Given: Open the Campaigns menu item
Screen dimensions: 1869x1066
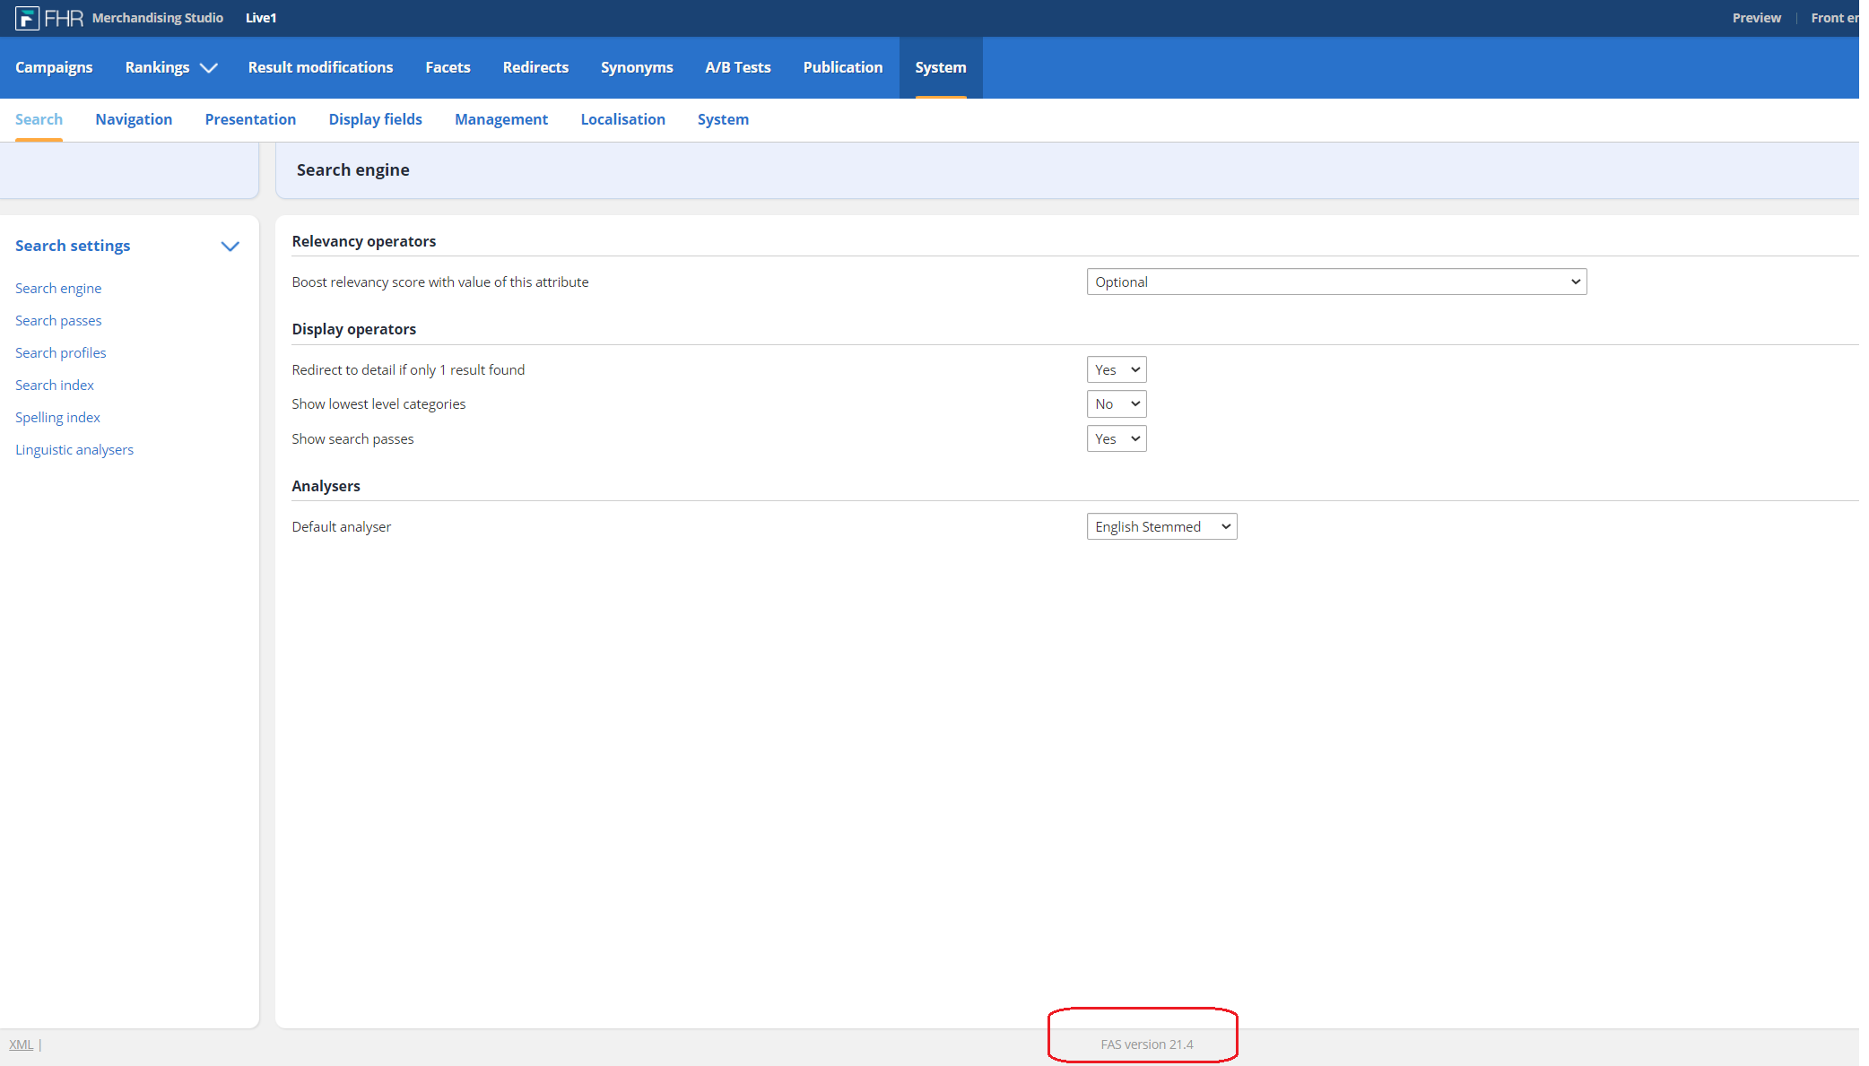Looking at the screenshot, I should (x=54, y=67).
